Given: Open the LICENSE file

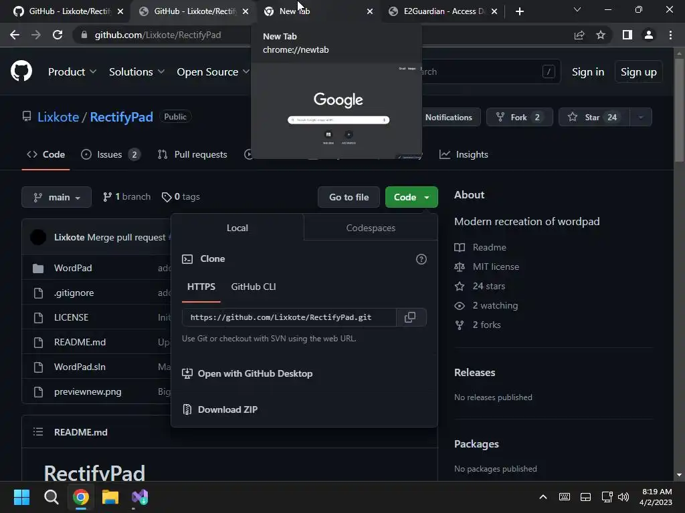Looking at the screenshot, I should [x=71, y=317].
